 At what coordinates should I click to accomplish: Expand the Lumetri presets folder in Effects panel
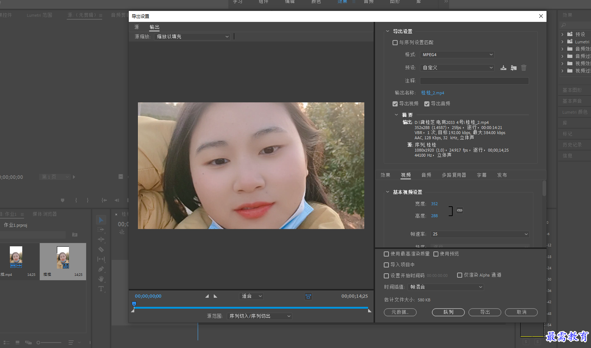pyautogui.click(x=562, y=42)
